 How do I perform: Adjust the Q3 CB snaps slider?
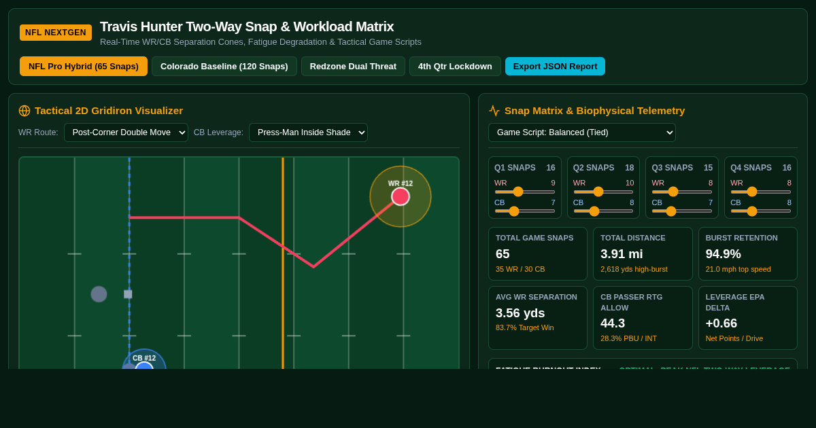point(682,211)
